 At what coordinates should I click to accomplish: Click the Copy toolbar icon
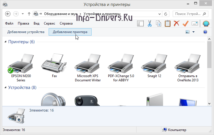[x=159, y=23]
